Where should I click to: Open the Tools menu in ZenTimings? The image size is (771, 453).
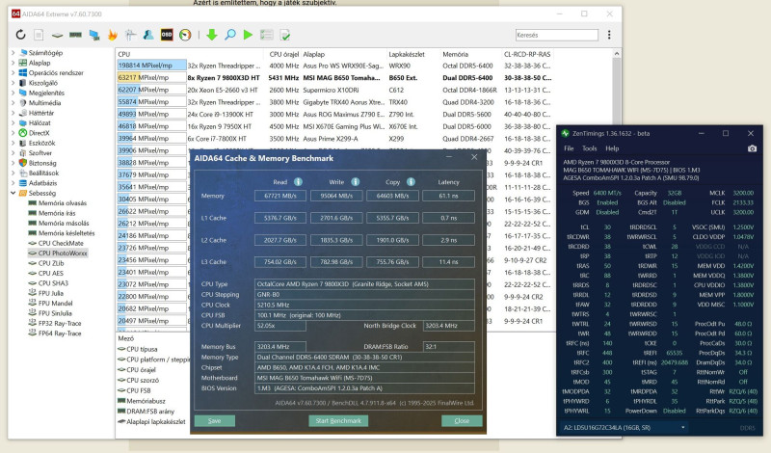coord(589,148)
